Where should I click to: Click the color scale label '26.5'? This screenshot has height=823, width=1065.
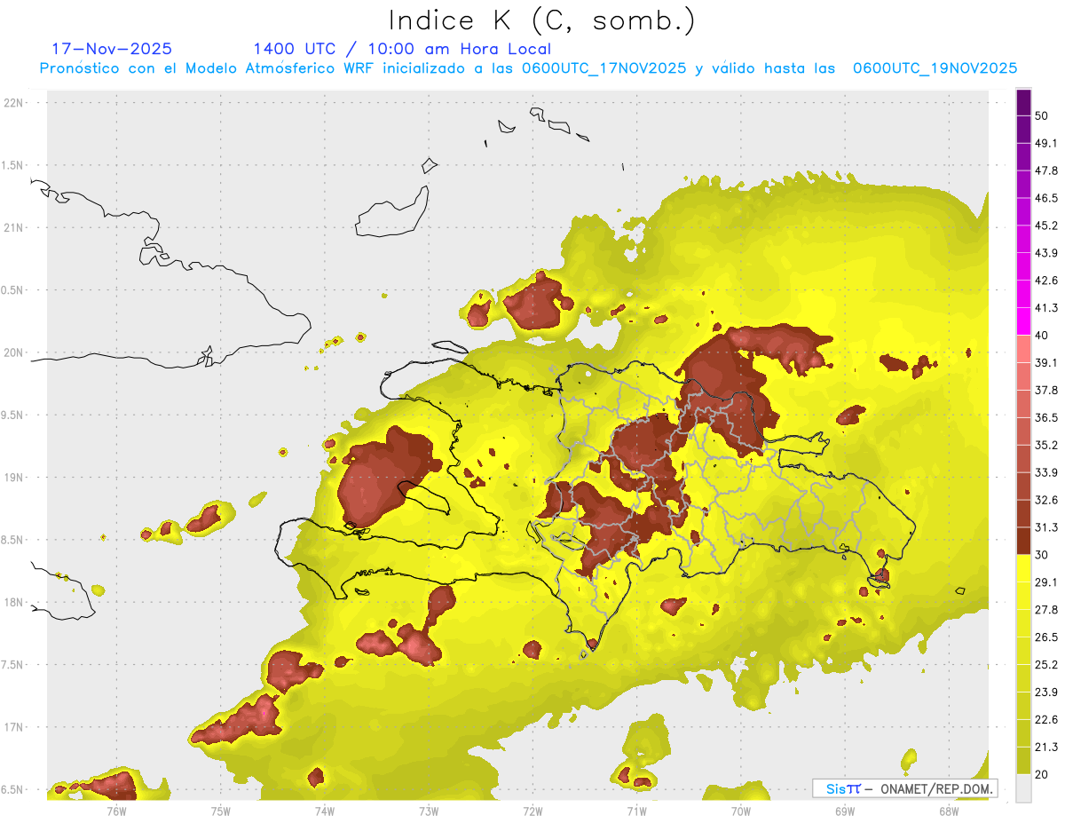click(x=1046, y=637)
